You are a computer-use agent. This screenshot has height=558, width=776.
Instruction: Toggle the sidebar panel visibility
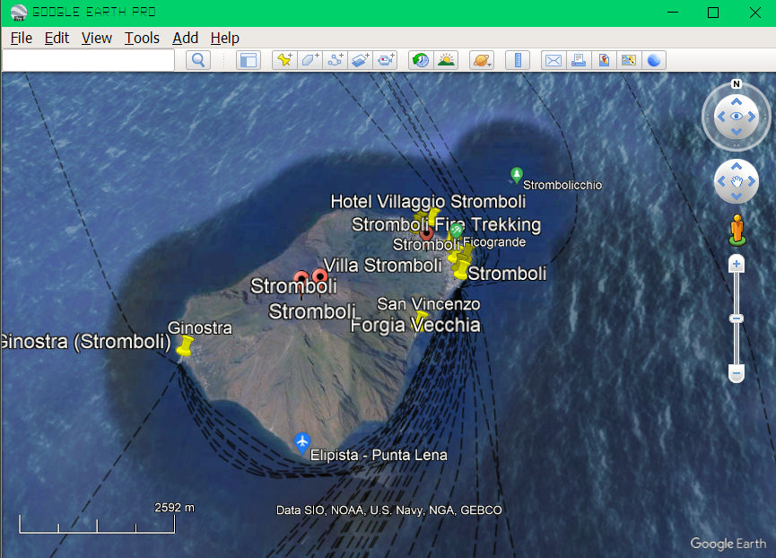coord(248,60)
